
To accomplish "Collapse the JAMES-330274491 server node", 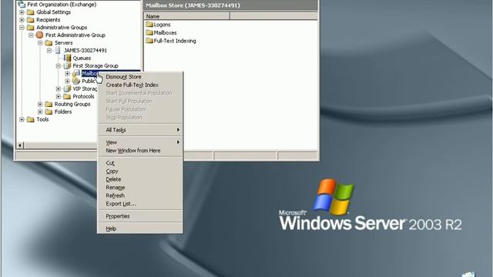I will [49, 50].
